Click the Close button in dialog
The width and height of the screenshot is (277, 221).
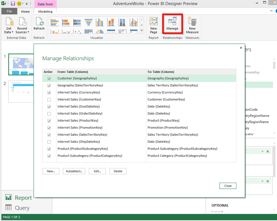pyautogui.click(x=228, y=186)
